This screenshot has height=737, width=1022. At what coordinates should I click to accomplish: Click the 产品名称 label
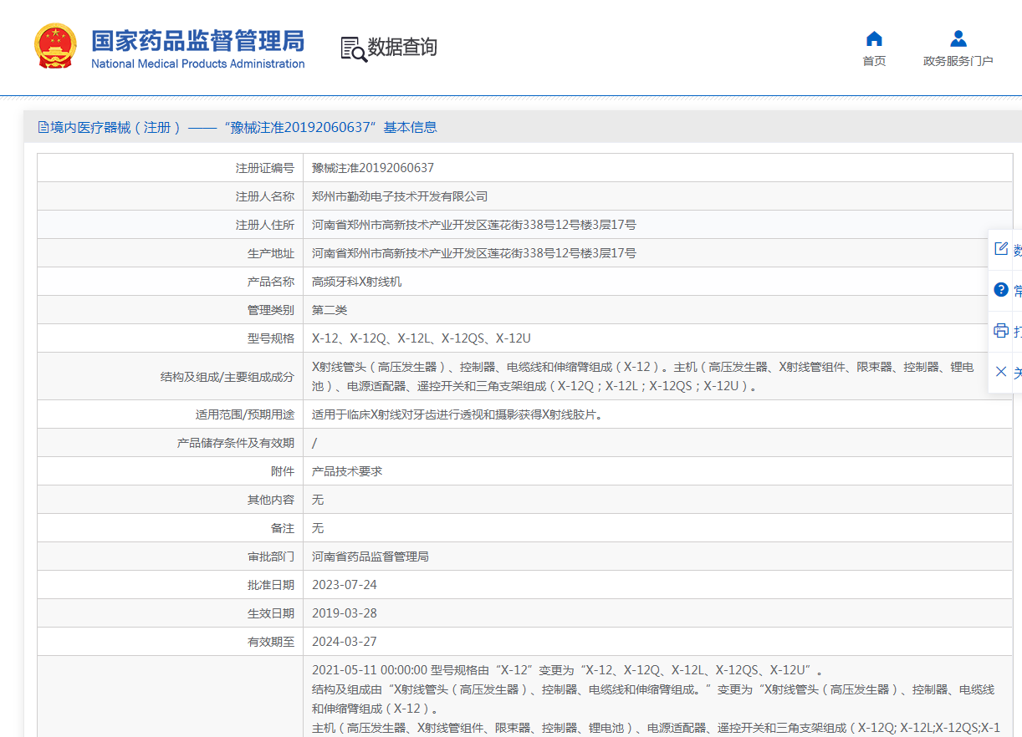click(x=271, y=282)
